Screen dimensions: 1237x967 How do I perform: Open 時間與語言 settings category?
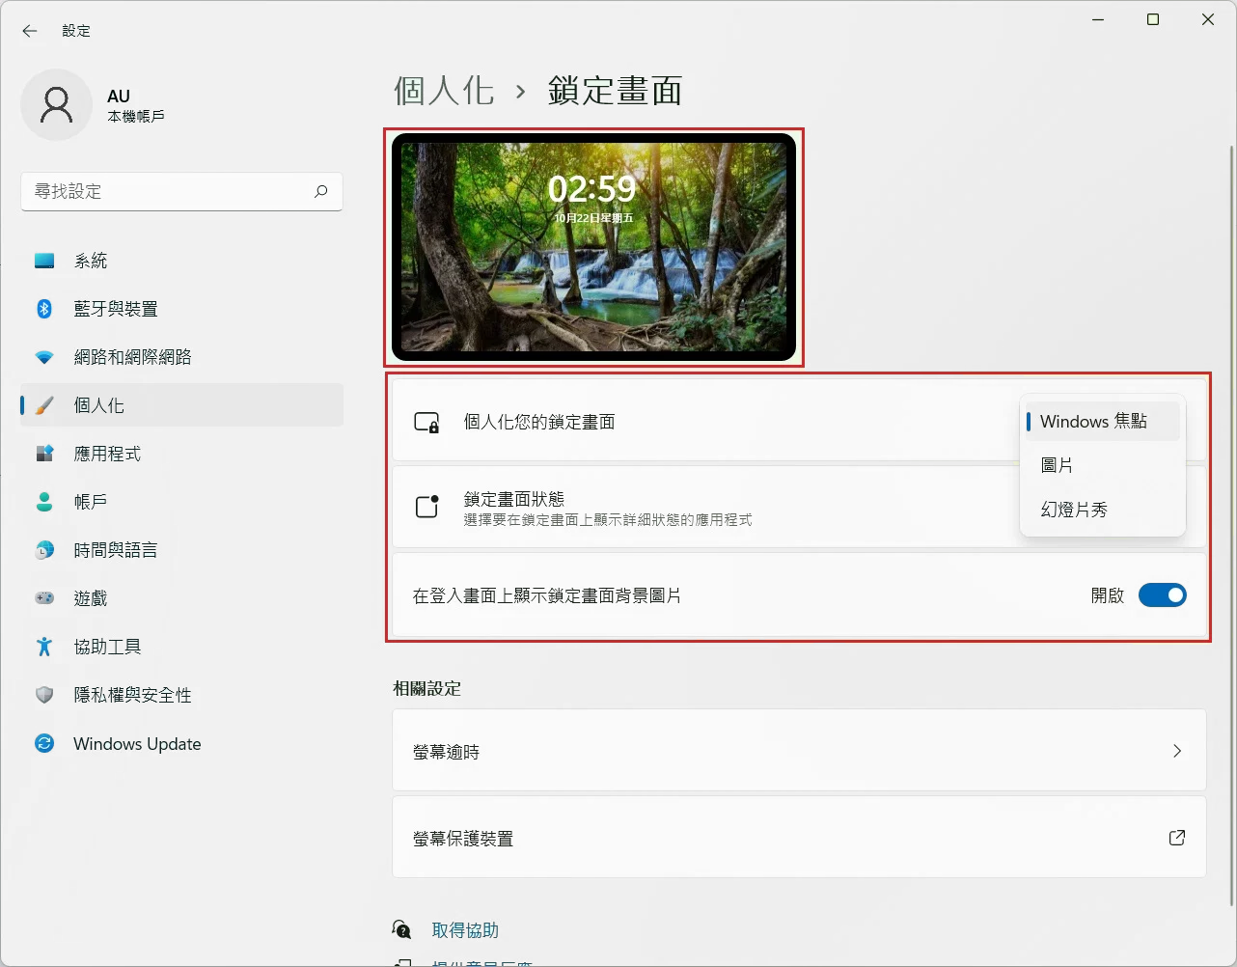[x=181, y=550]
